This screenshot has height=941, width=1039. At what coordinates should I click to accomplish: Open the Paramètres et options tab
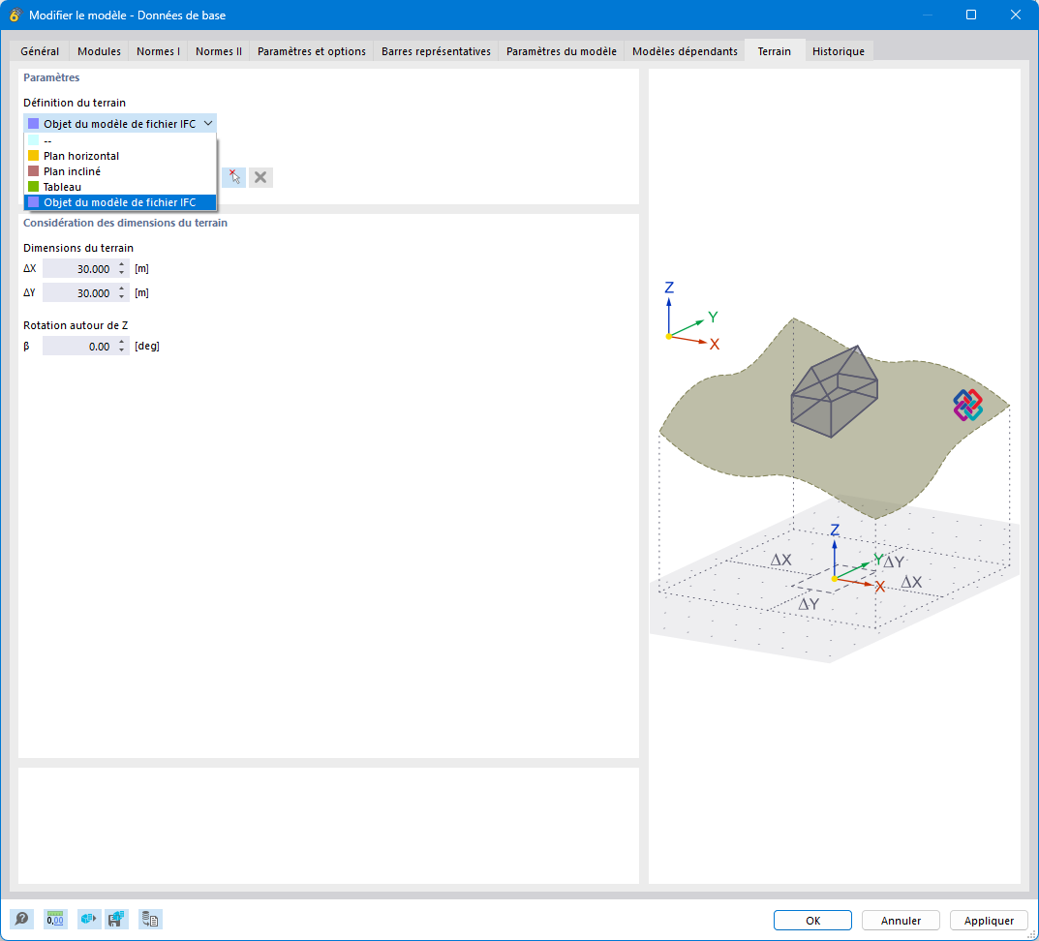pos(312,51)
